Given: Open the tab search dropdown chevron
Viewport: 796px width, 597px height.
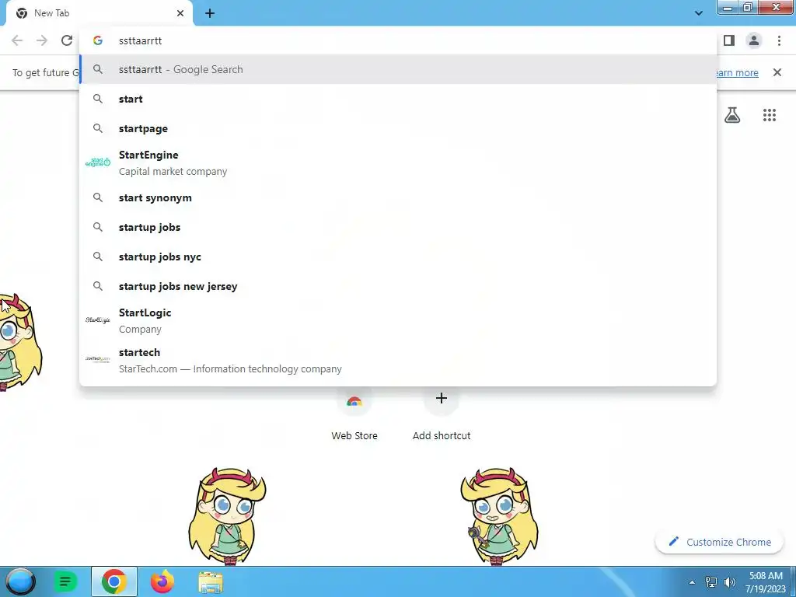Looking at the screenshot, I should tap(699, 13).
